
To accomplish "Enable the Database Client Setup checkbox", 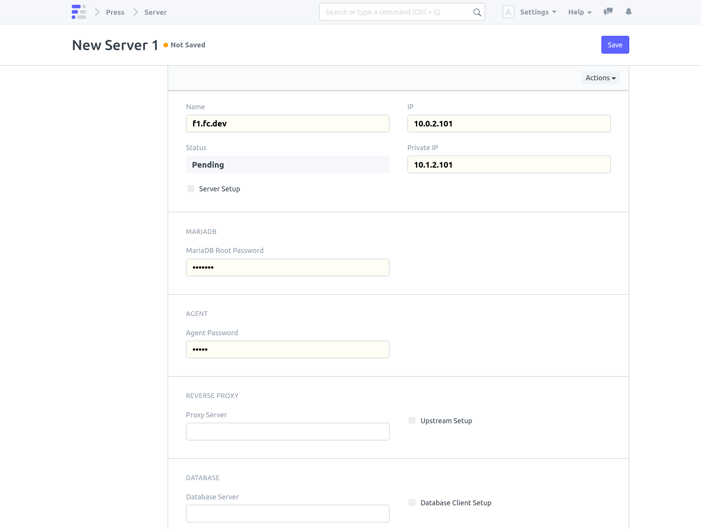I will (412, 502).
